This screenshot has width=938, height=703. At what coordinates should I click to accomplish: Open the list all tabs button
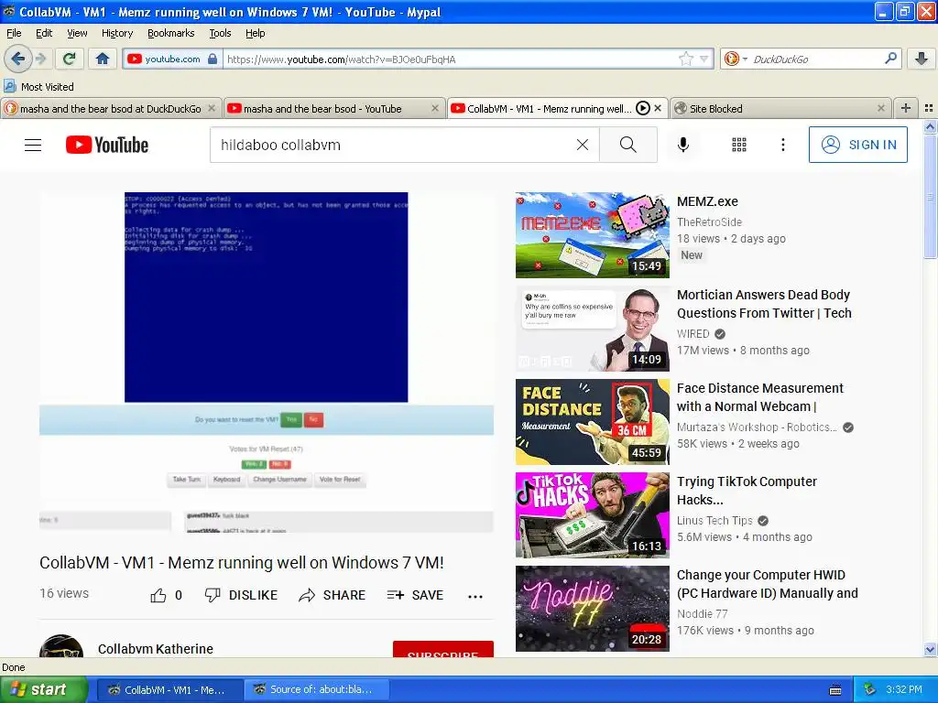pos(929,108)
